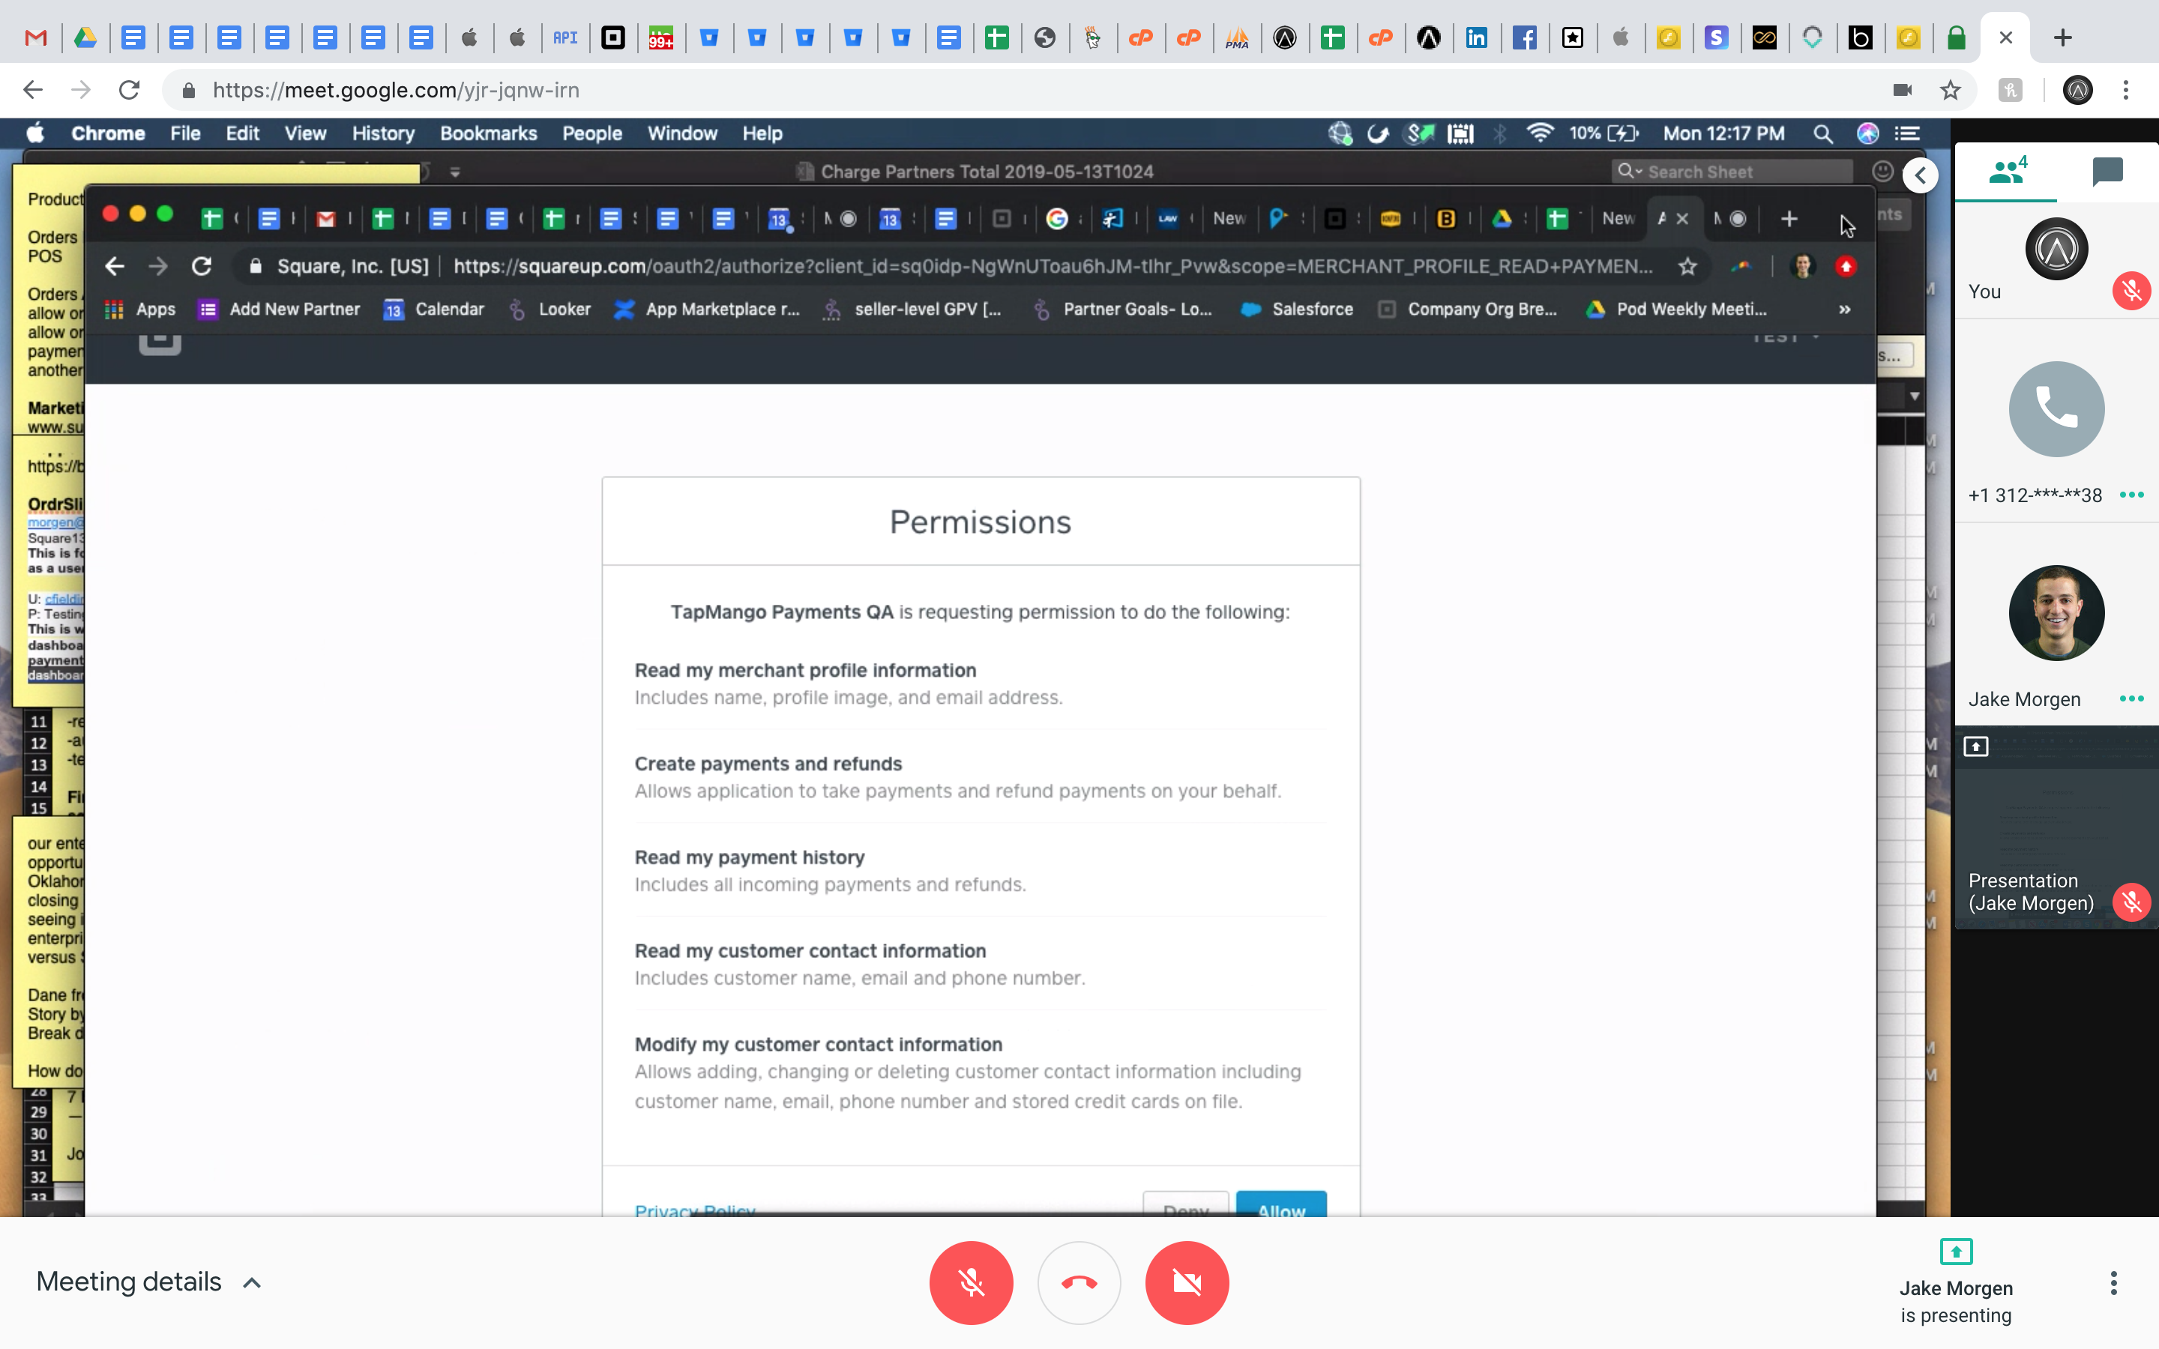Click the Allow button in the Permissions dialog
Image resolution: width=2159 pixels, height=1349 pixels.
[x=1281, y=1204]
